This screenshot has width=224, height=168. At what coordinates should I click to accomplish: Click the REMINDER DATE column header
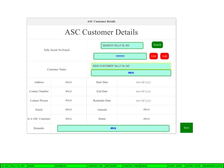pyautogui.click(x=212, y=166)
